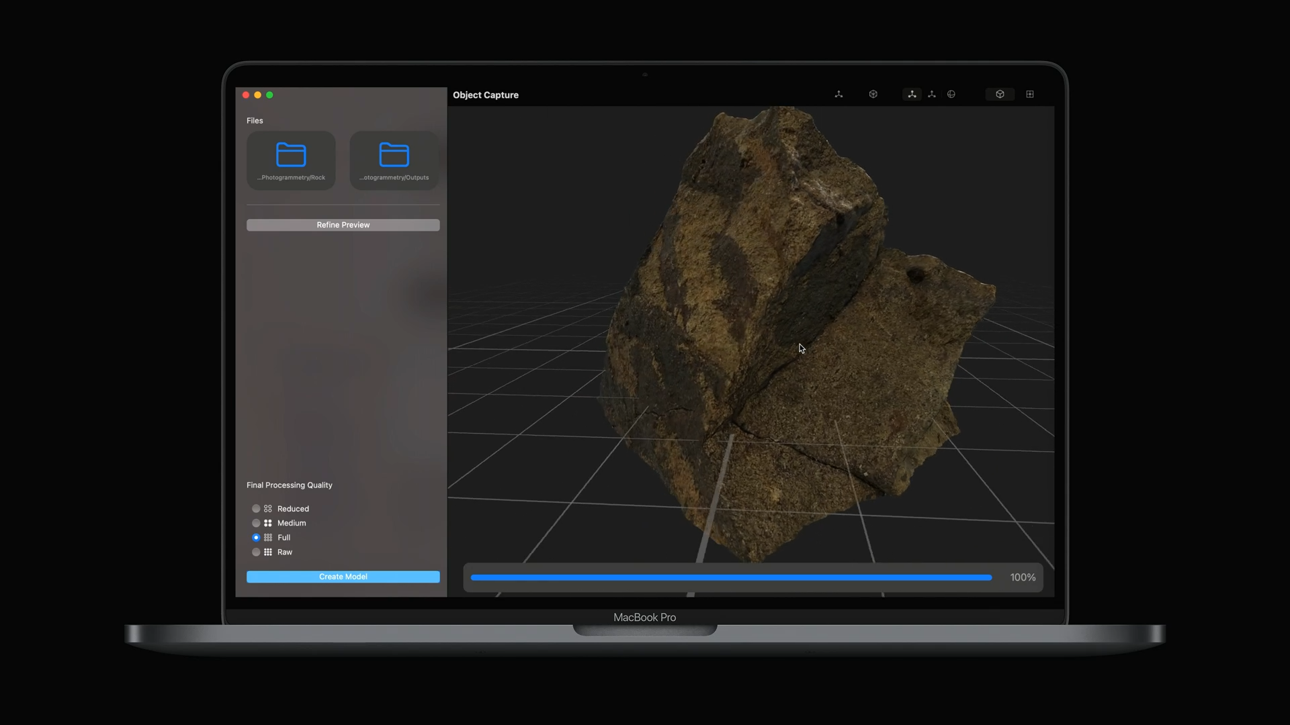Image resolution: width=1290 pixels, height=725 pixels.
Task: Click the Refine Preview button
Action: point(343,225)
